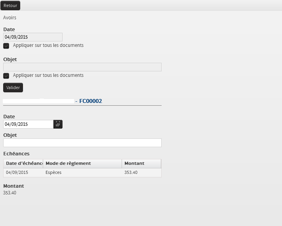The height and width of the screenshot is (226, 282).
Task: Click the 353.40 amount cell in the table
Action: click(x=131, y=173)
